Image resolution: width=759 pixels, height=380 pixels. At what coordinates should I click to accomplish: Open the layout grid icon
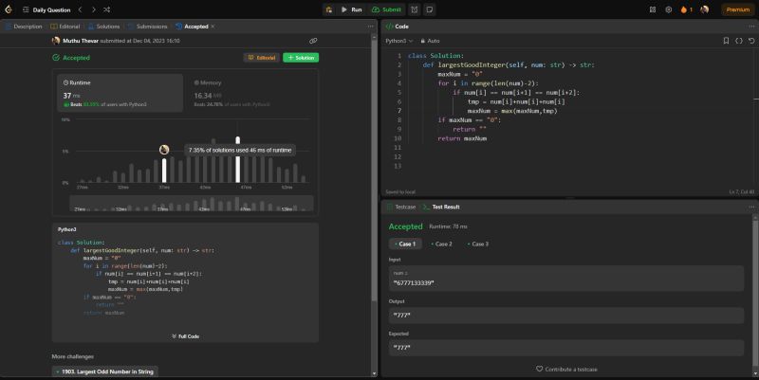(653, 9)
